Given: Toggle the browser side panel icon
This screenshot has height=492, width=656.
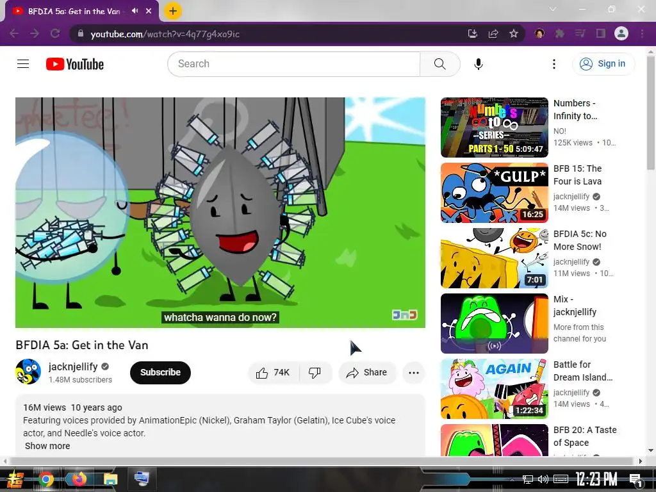Looking at the screenshot, I should tap(601, 34).
